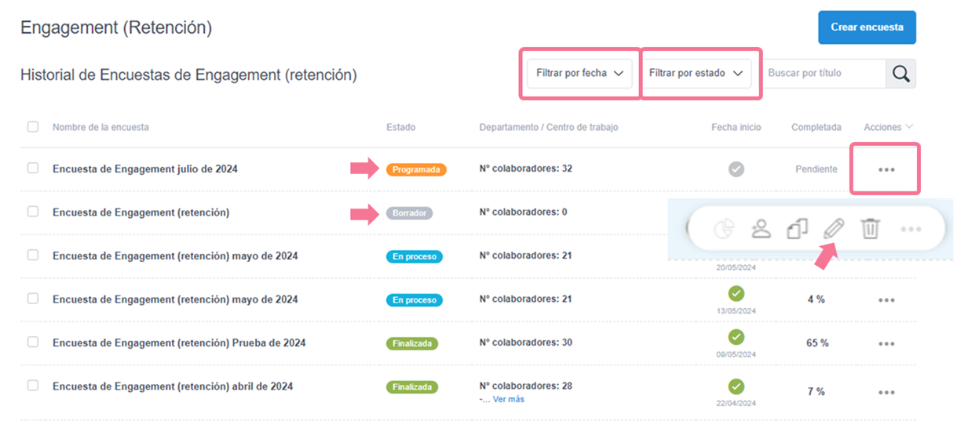The width and height of the screenshot is (957, 428).
Task: Click the add collaborator person icon
Action: [x=761, y=229]
